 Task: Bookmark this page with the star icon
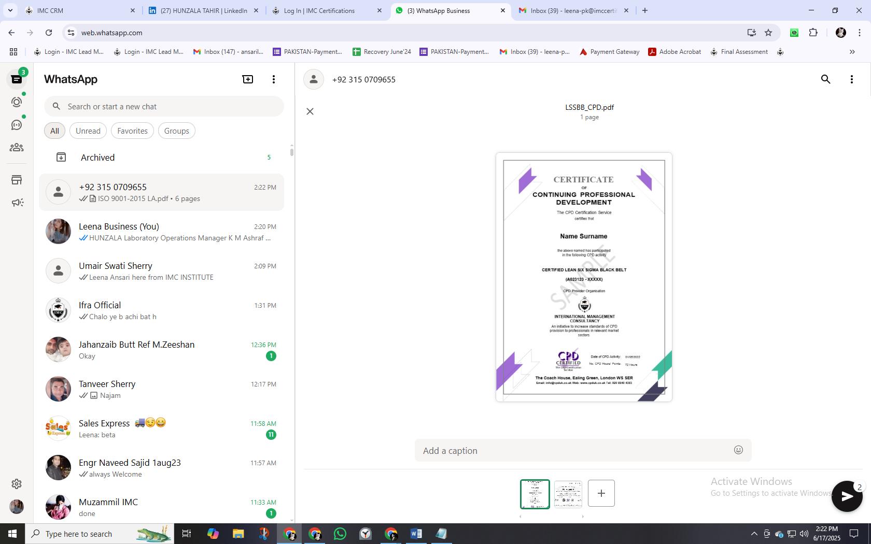pos(768,33)
